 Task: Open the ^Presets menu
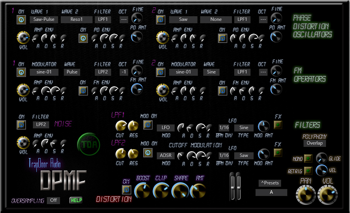click(269, 183)
